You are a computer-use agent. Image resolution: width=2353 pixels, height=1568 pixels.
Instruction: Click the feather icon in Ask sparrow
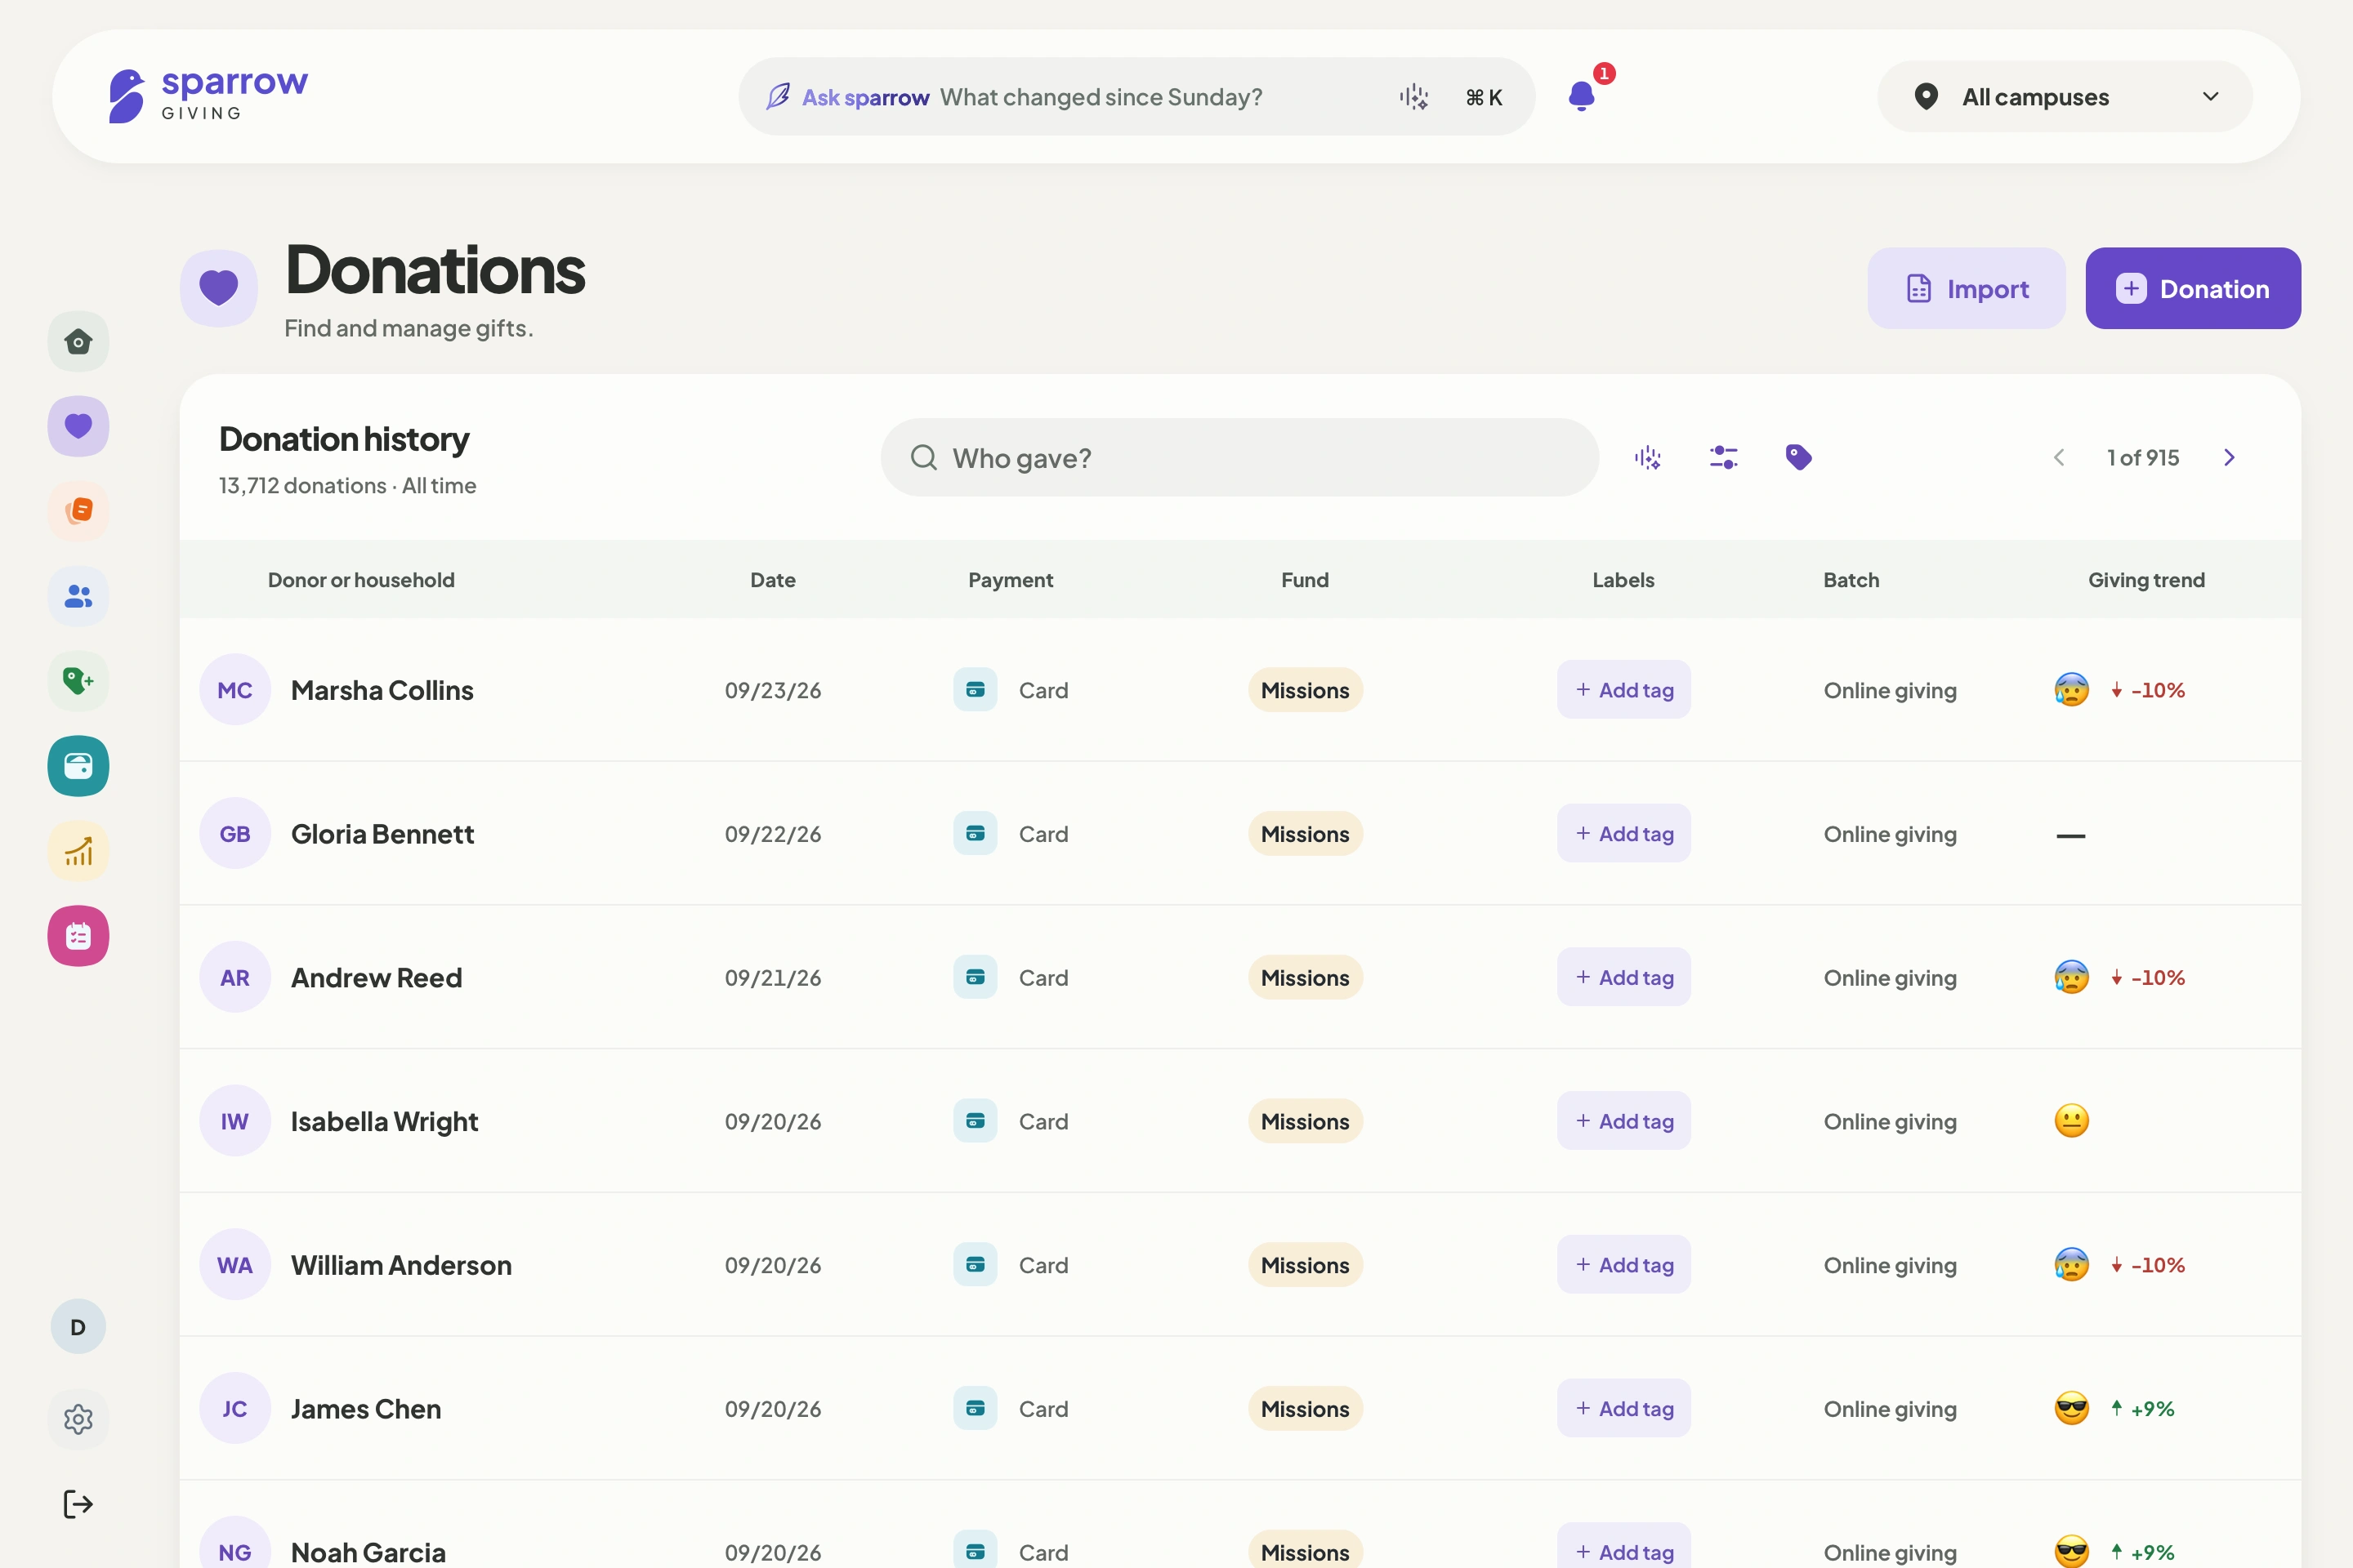point(779,97)
